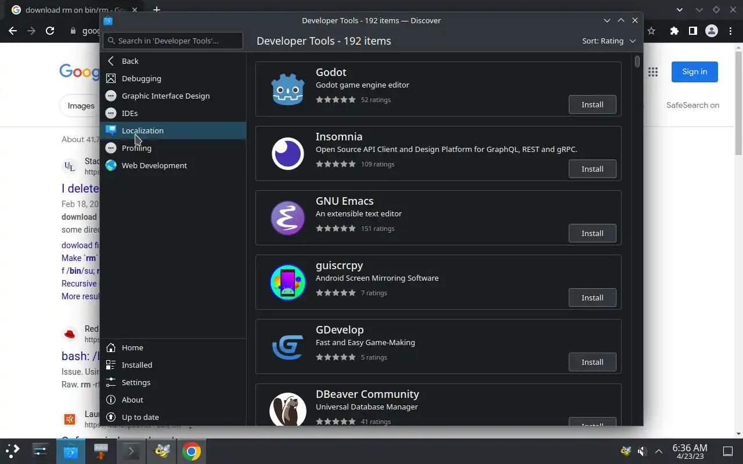This screenshot has width=743, height=464.
Task: Open the system settings icon on taskbar
Action: 41,451
